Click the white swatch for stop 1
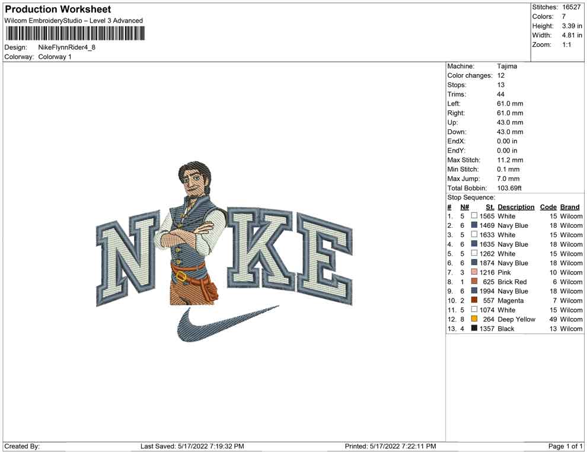Screen dimensions: 587x452 click(x=474, y=216)
